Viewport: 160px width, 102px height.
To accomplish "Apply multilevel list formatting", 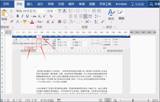I will click(x=85, y=11).
